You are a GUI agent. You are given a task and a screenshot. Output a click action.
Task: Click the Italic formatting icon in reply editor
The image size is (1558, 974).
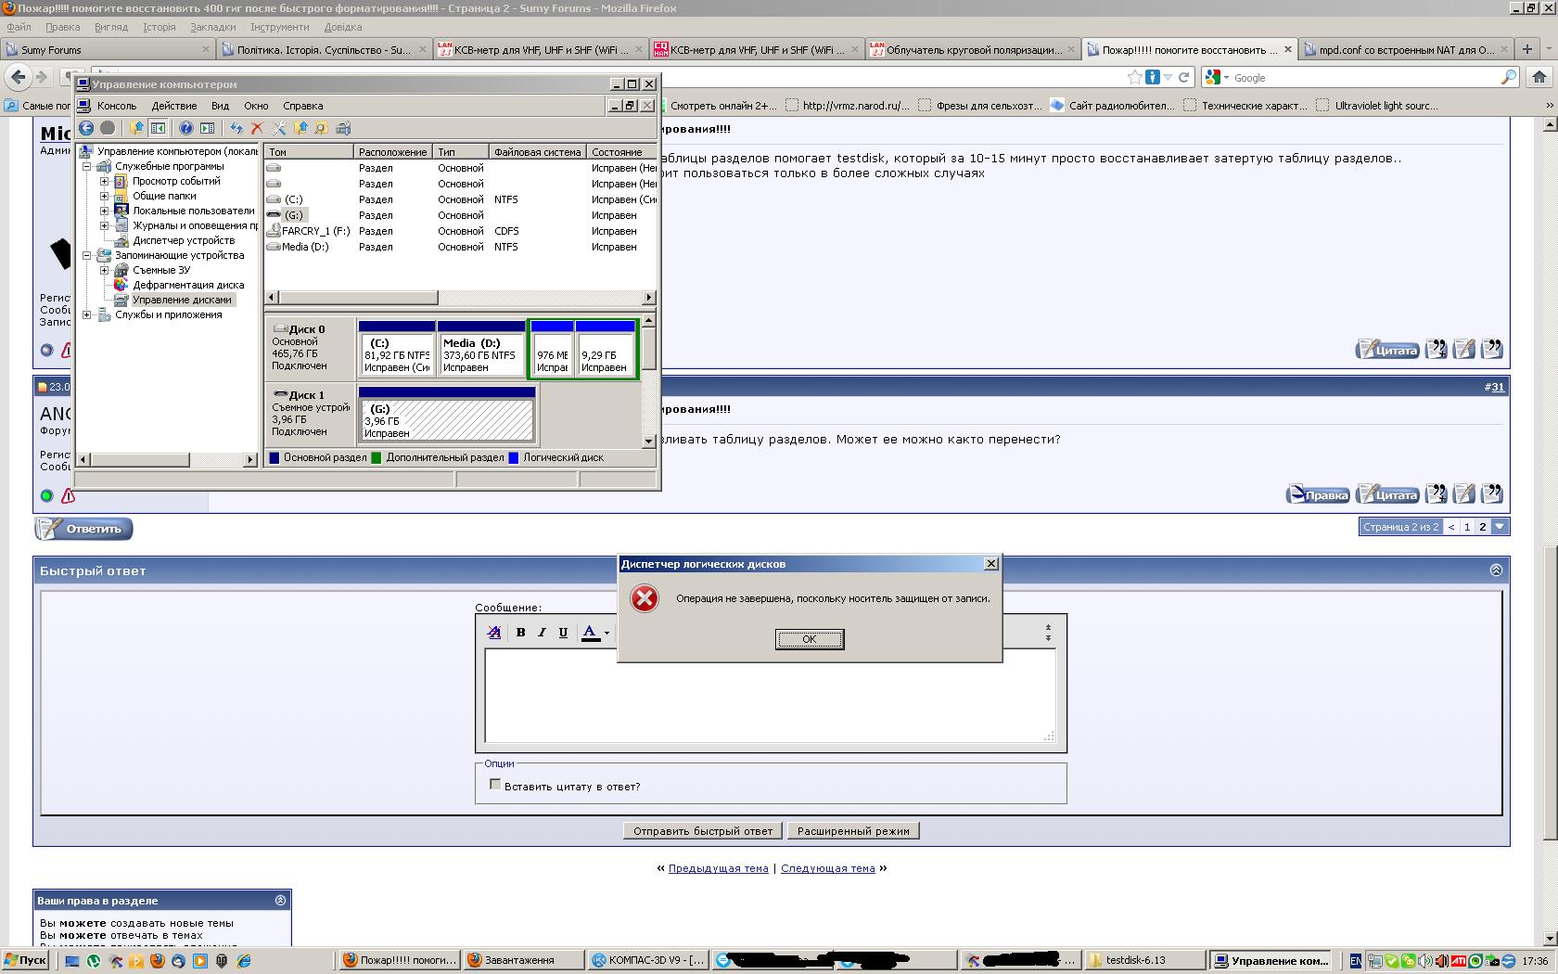tap(542, 633)
